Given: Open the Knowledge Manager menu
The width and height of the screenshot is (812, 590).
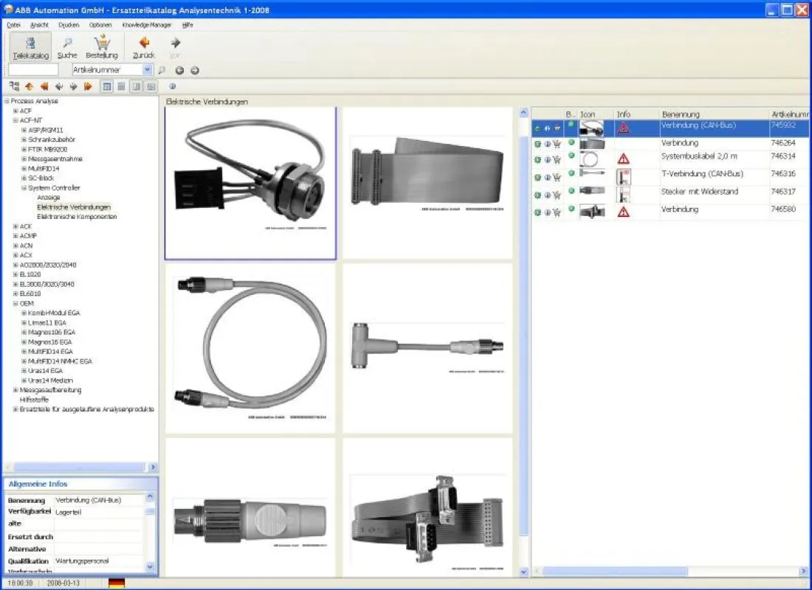Looking at the screenshot, I should click(147, 25).
